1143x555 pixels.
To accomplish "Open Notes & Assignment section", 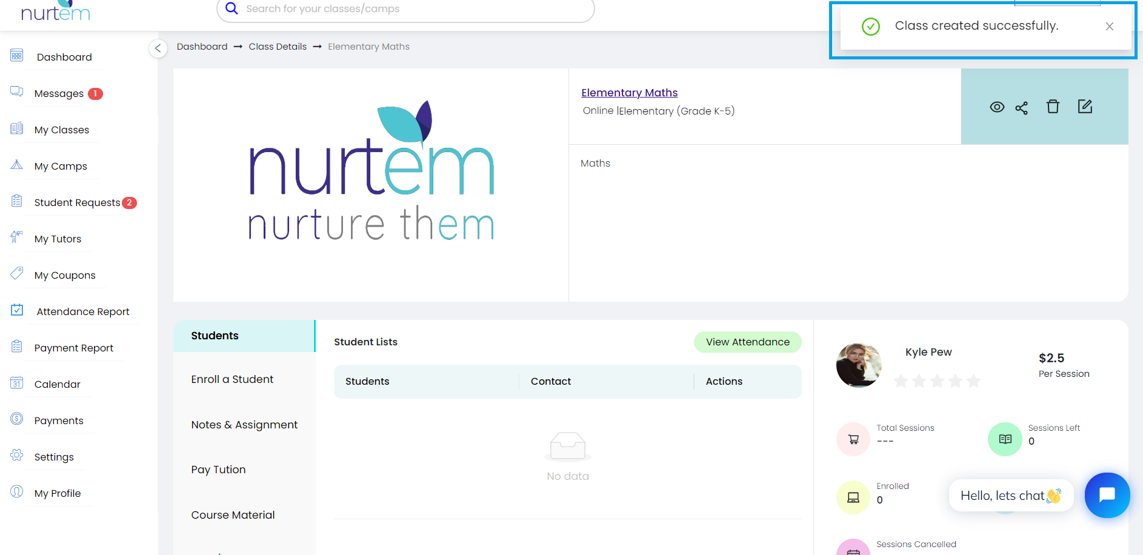I will tap(244, 425).
